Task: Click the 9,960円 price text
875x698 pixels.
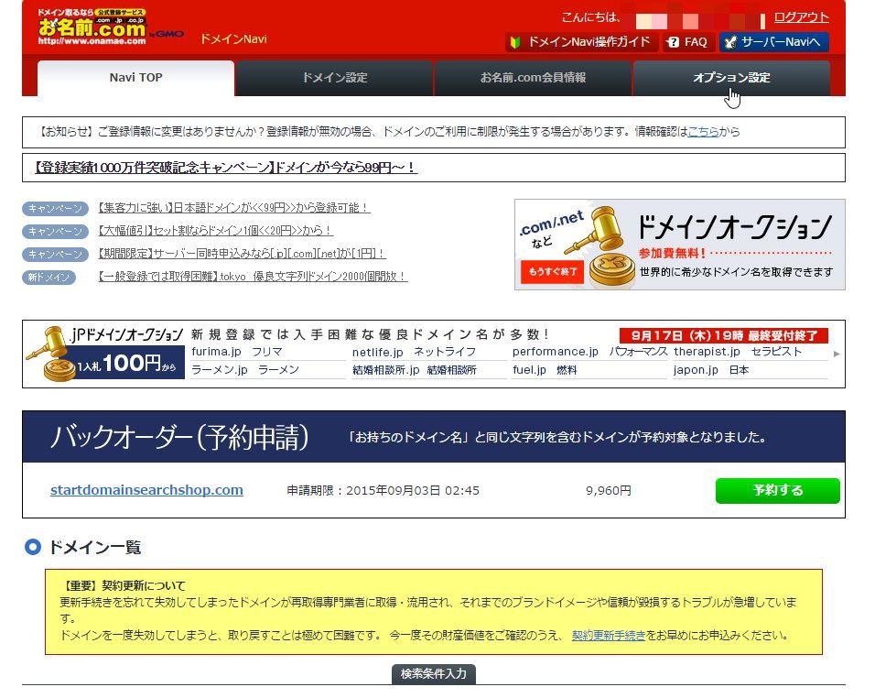Action: 609,491
